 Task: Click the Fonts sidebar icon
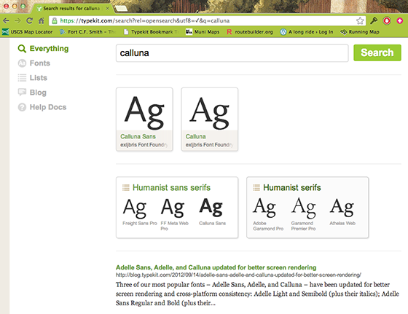pos(22,63)
